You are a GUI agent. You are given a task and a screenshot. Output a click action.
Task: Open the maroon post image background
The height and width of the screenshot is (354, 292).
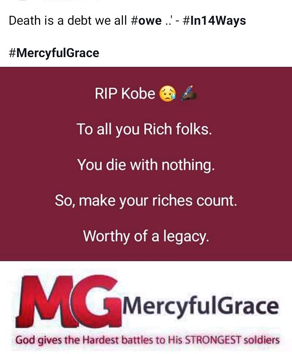[146, 164]
